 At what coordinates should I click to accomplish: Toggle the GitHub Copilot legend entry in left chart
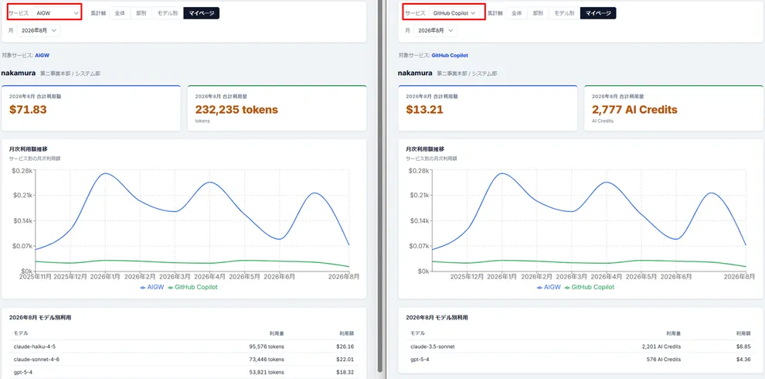pyautogui.click(x=192, y=287)
